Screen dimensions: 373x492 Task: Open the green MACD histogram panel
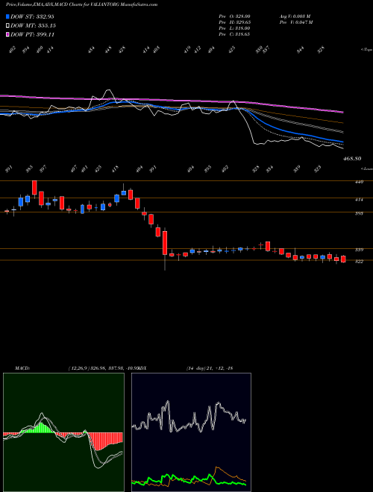click(63, 432)
